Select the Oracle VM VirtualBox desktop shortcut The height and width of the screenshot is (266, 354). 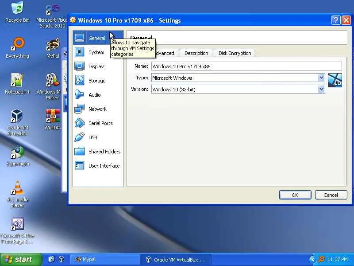coord(17,122)
